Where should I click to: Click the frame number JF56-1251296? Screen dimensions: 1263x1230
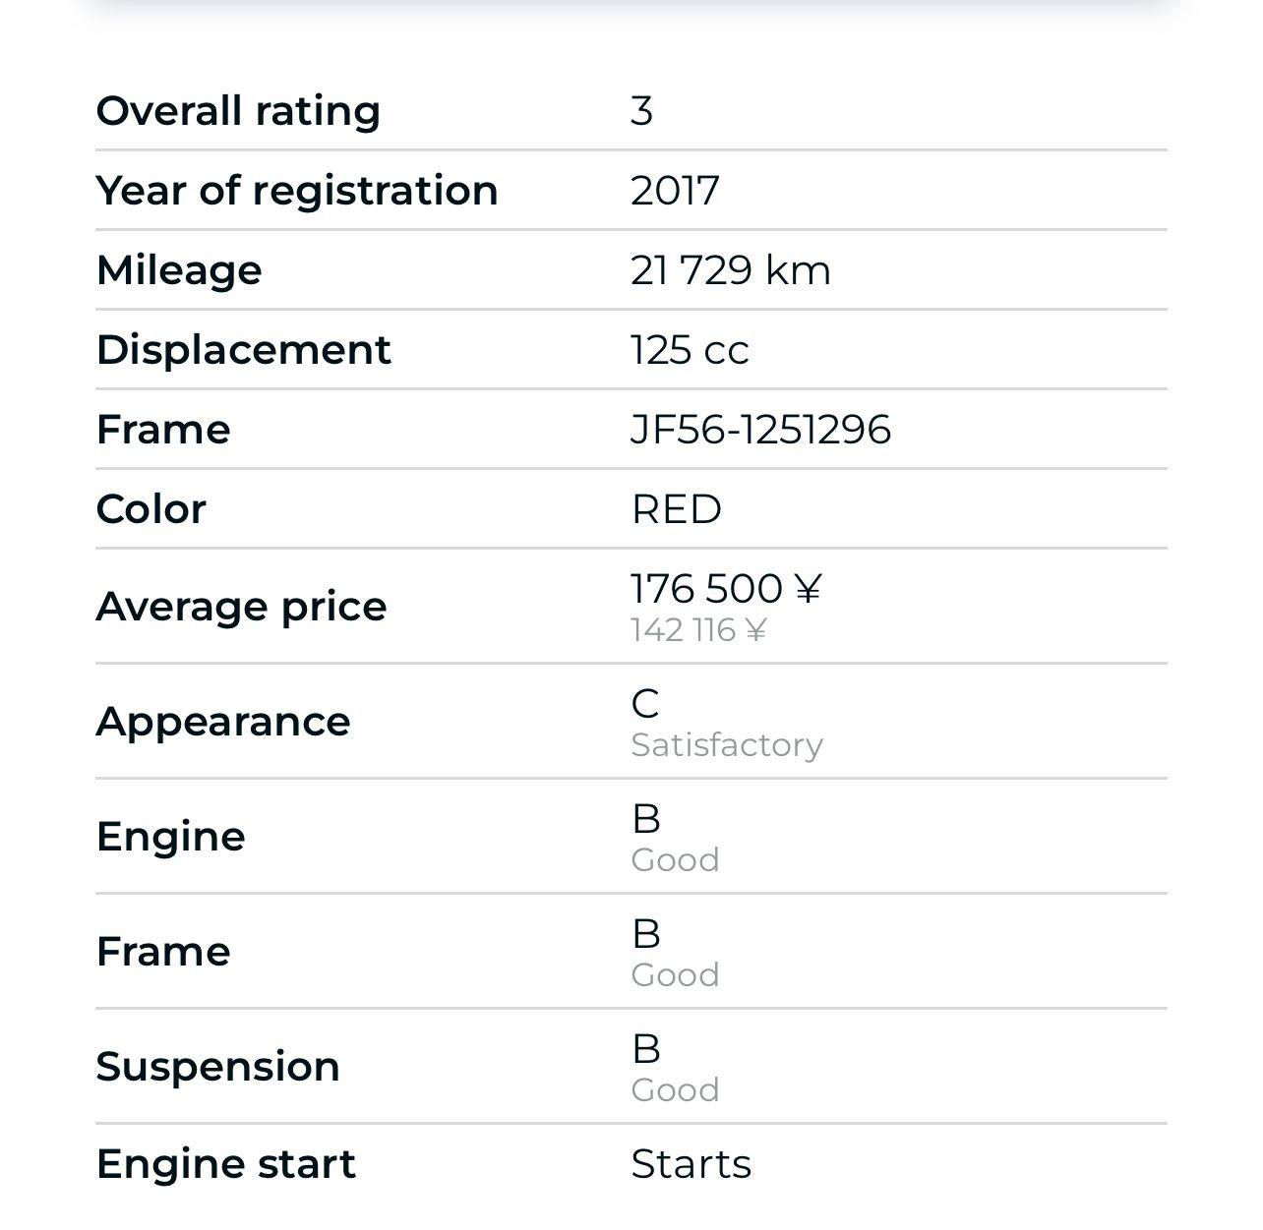(x=760, y=430)
